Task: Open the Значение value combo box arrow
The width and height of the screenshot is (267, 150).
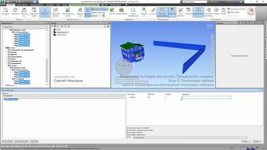Action: click(x=230, y=97)
